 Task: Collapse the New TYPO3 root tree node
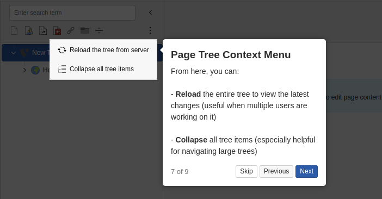click(14, 53)
